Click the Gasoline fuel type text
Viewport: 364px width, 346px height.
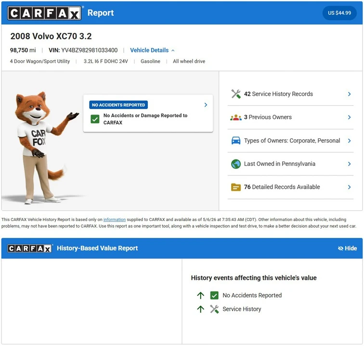pyautogui.click(x=150, y=62)
